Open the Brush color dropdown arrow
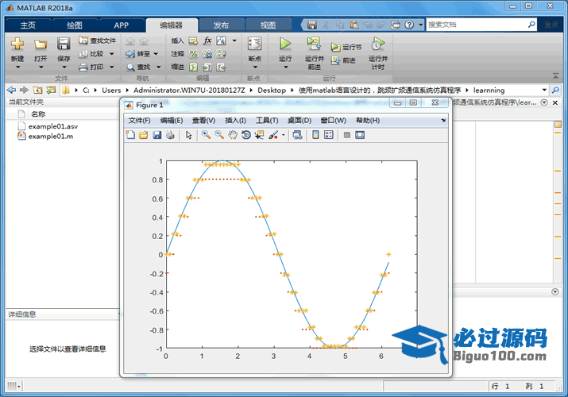 [284, 135]
